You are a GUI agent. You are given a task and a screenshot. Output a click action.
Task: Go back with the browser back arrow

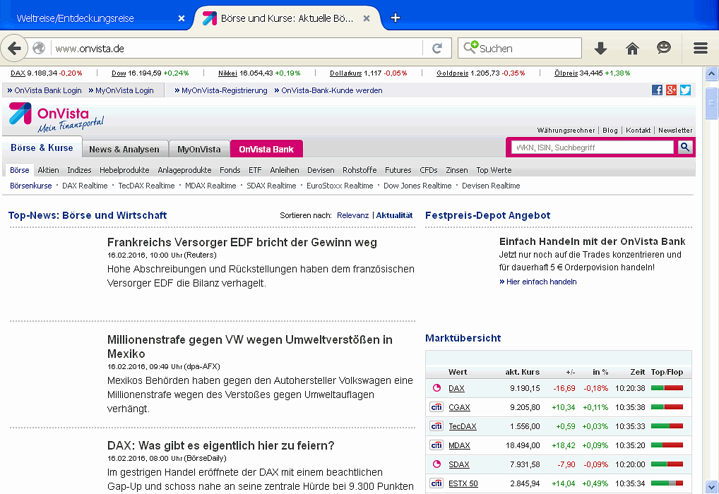pos(14,48)
